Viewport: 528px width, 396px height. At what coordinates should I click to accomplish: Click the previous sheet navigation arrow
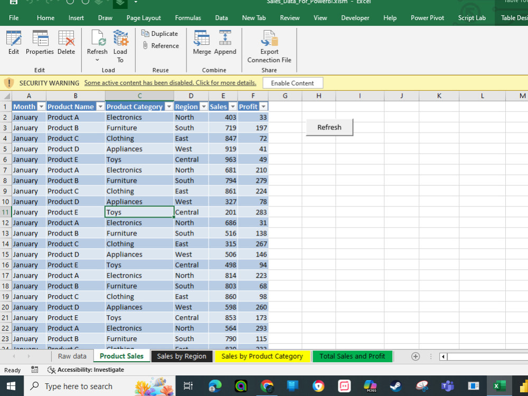[14, 356]
